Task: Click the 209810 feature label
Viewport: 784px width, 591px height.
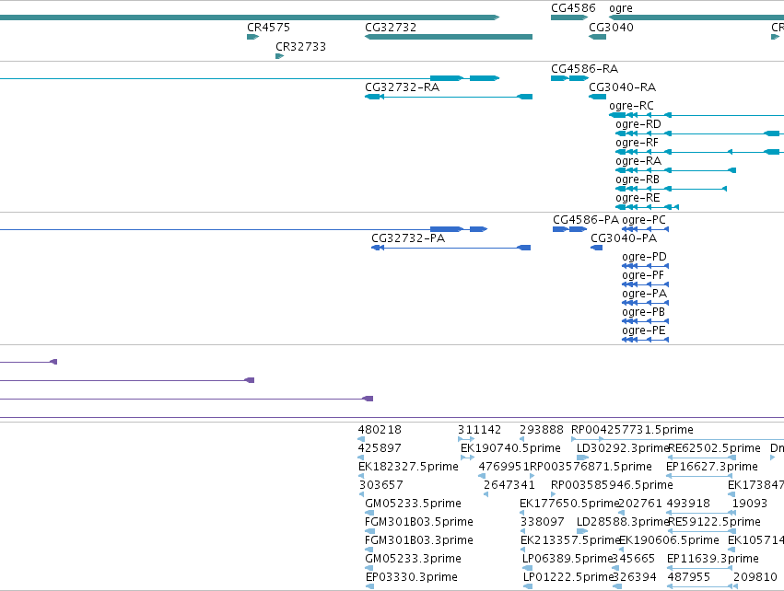Action: 755,577
